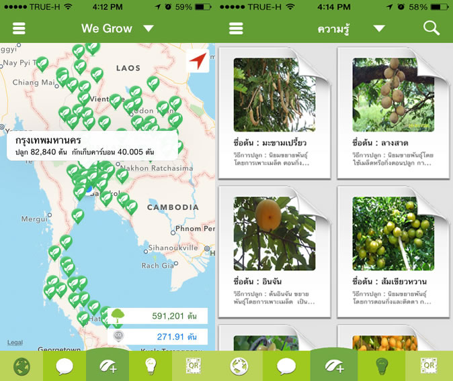Screen dimensions: 453x381
Task: Tap the ชื่อต้น : ลางสาด title text
Action: pos(380,143)
